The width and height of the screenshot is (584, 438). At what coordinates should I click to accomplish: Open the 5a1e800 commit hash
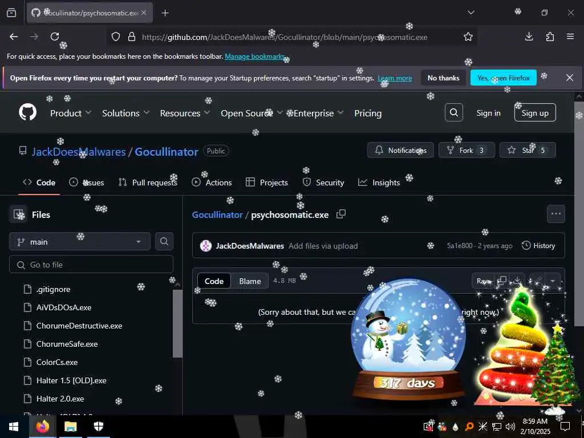460,246
